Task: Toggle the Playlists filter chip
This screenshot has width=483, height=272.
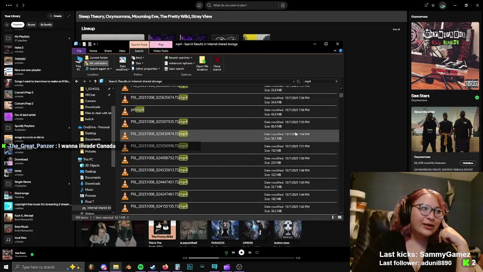Action: 18,25
